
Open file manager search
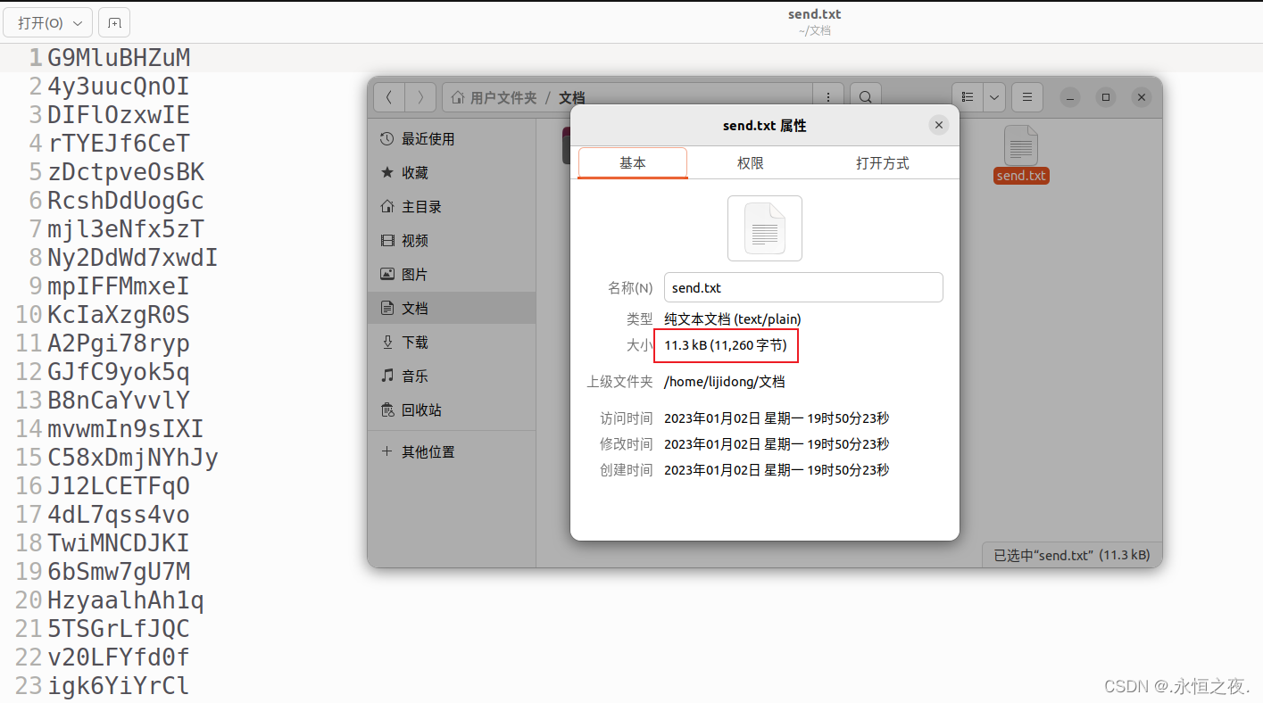coord(865,97)
